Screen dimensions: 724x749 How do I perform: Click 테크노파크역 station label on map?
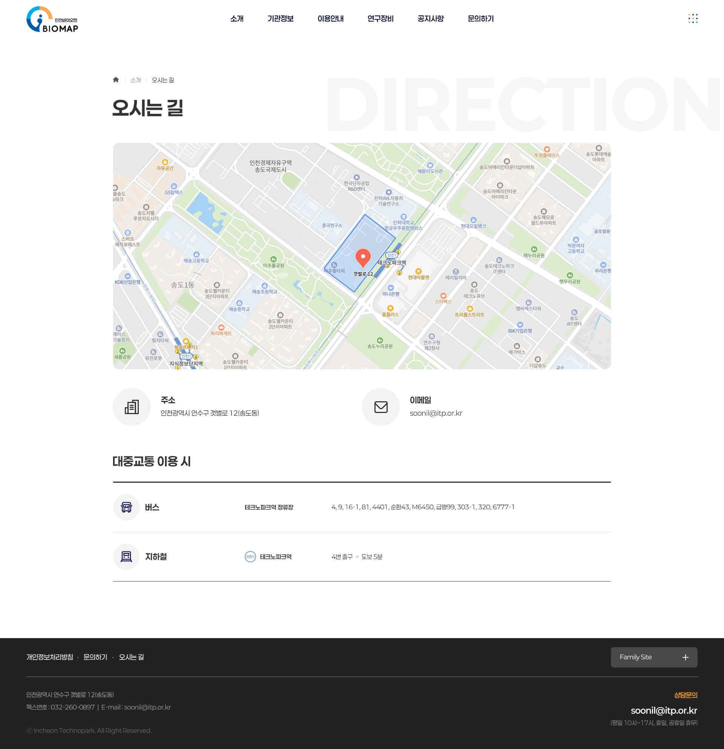pos(392,262)
